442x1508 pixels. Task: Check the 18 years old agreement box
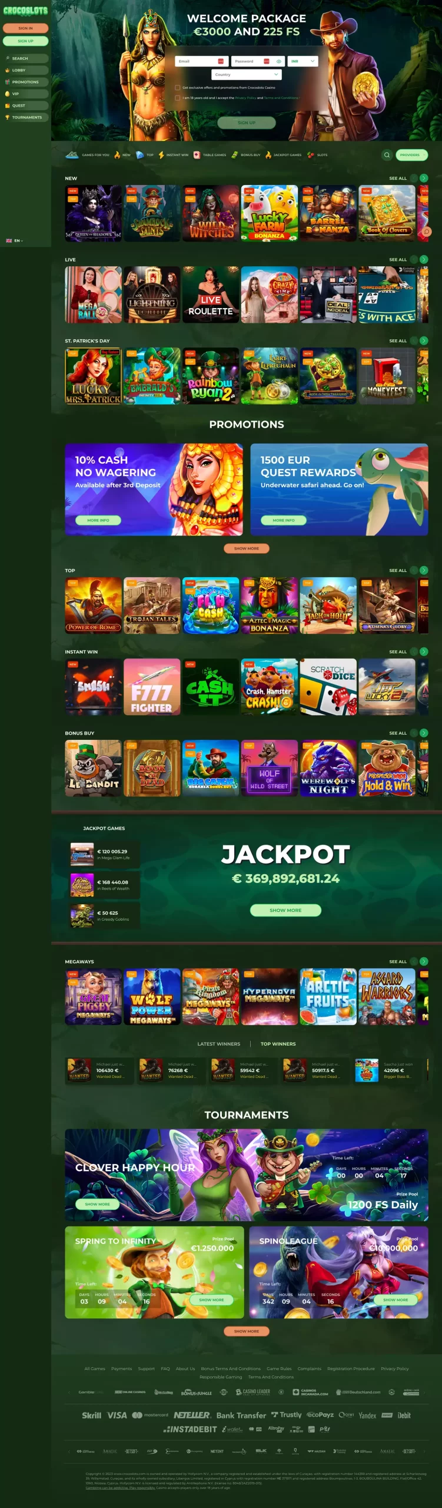point(178,98)
